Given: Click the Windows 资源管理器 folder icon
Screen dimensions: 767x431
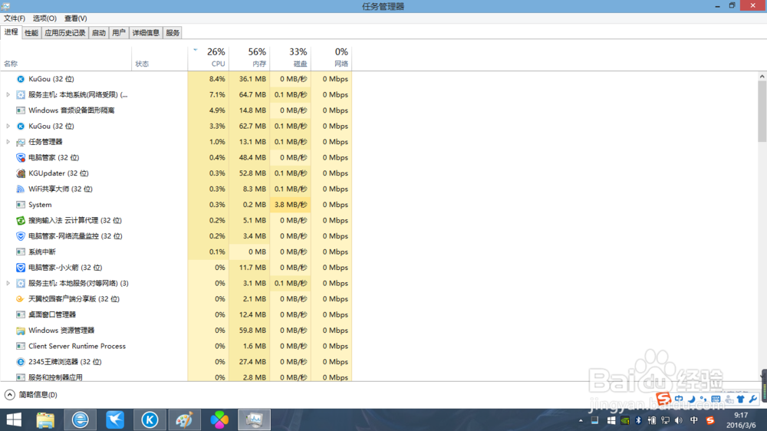Looking at the screenshot, I should tap(21, 331).
